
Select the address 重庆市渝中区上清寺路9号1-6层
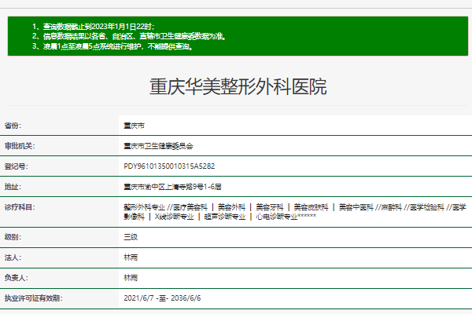pos(172,187)
